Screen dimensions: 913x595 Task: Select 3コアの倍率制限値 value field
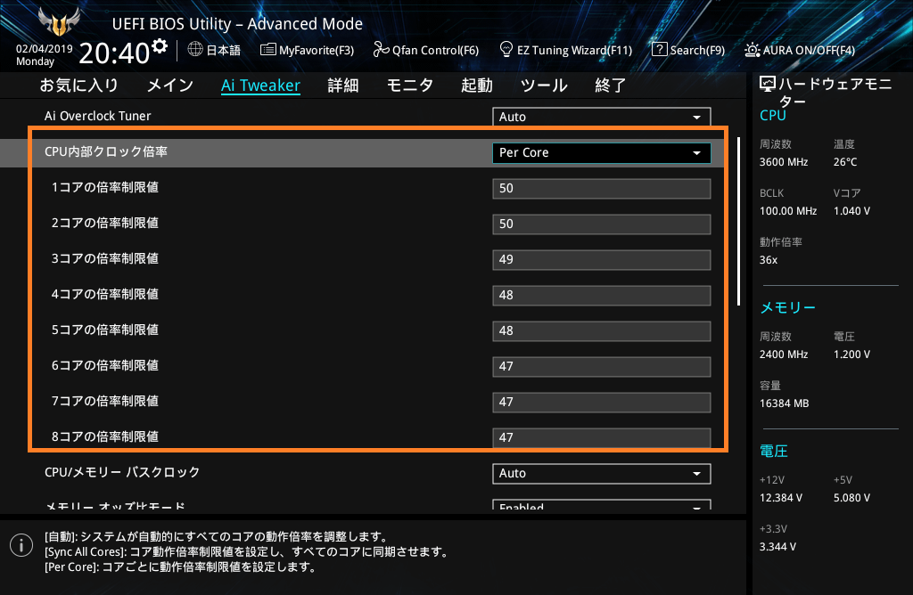click(602, 259)
